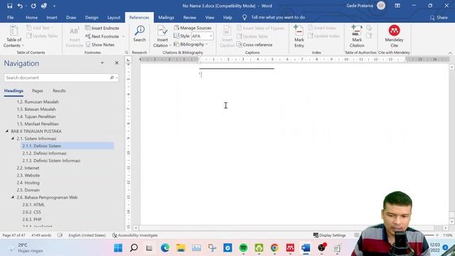Click the Save icon in the title bar
The width and height of the screenshot is (455, 256).
[x=9, y=6]
